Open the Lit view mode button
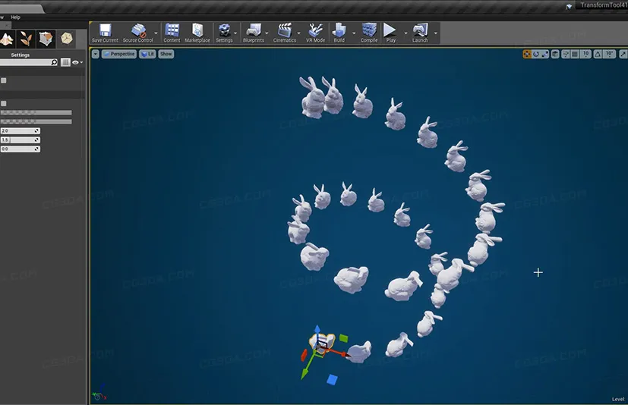 147,54
